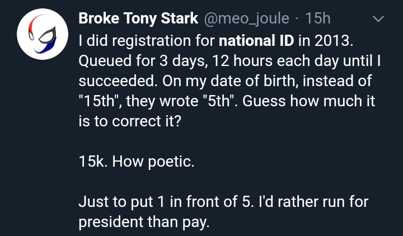403x236 pixels.
Task: Click the word 'Stark' in name
Action: pos(180,18)
